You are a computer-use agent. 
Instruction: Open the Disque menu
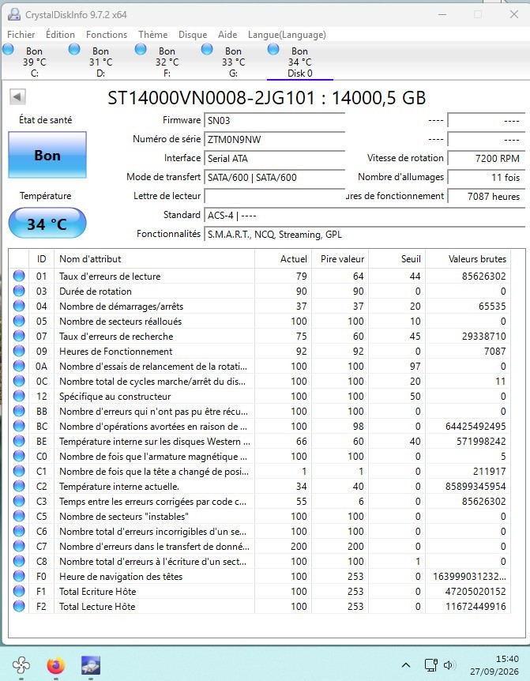[193, 34]
